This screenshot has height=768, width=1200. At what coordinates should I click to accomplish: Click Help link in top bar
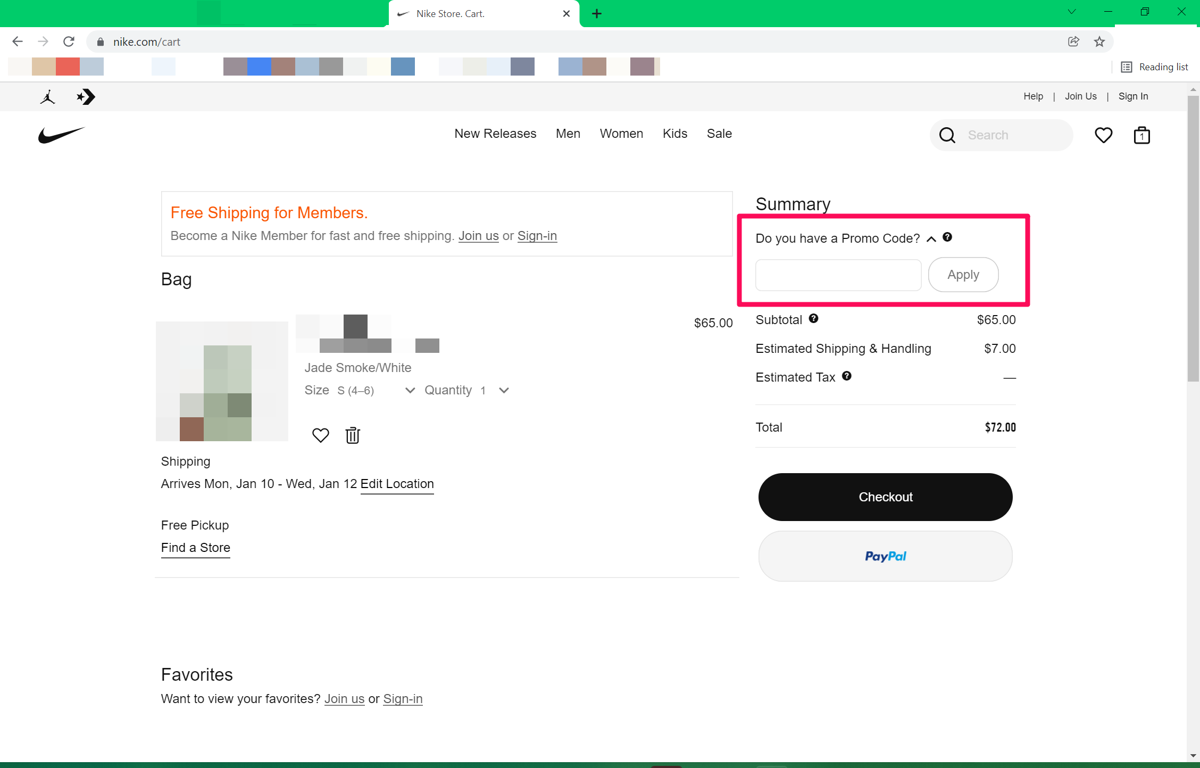(1034, 96)
